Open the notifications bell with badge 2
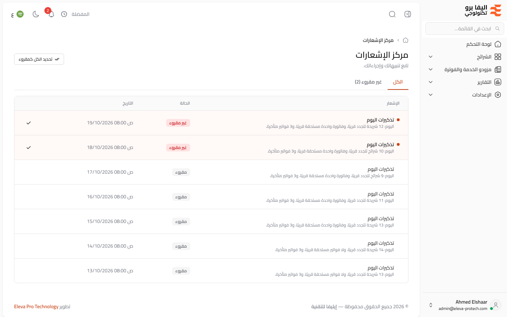 tap(51, 14)
